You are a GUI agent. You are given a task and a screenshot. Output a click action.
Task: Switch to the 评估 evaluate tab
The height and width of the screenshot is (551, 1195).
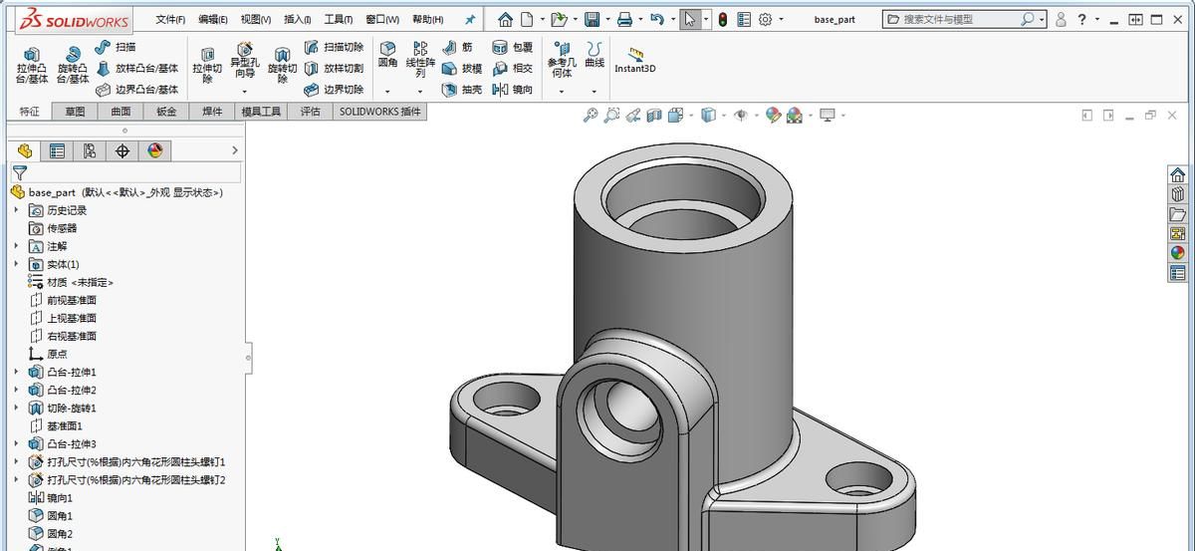click(x=311, y=112)
